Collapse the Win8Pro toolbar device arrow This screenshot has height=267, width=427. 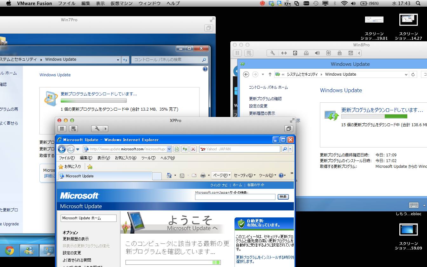coord(359,53)
